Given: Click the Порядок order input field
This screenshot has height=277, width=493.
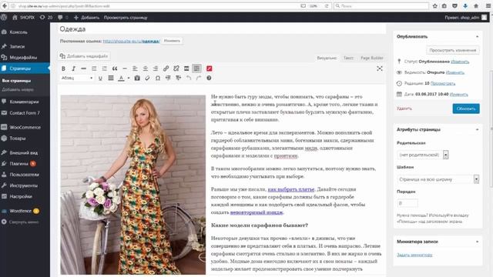Looking at the screenshot, I should (x=407, y=203).
